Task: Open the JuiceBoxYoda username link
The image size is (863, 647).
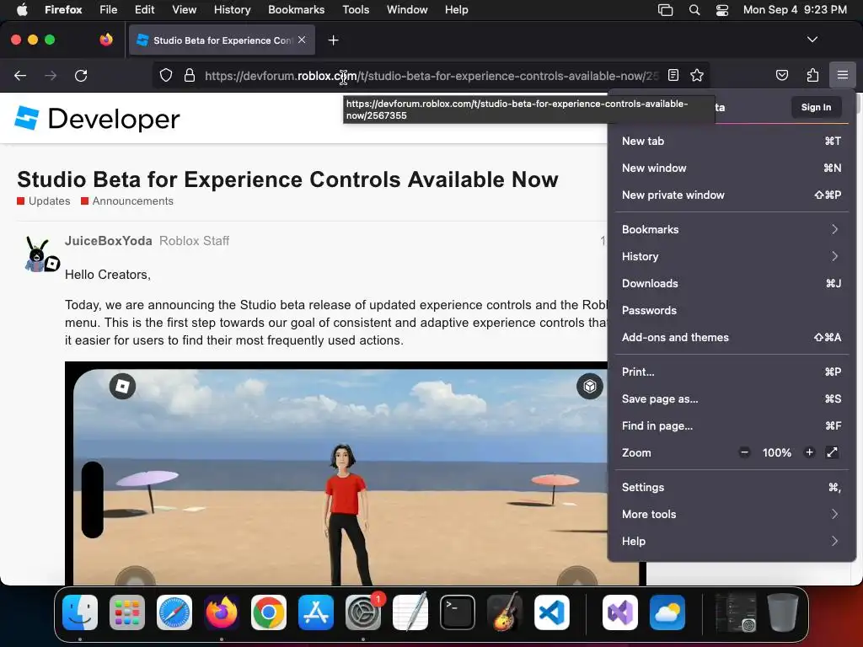Action: (109, 241)
